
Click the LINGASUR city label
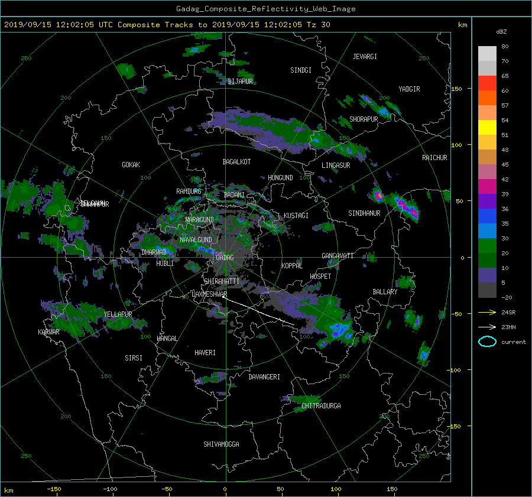(x=336, y=165)
